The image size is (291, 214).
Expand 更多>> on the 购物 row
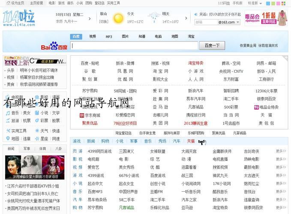[x=281, y=208]
